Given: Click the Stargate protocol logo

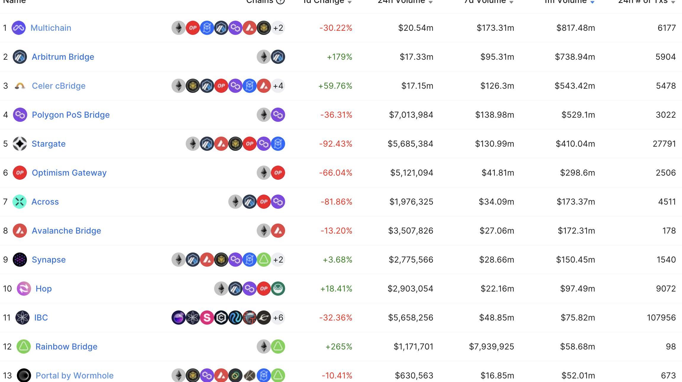Looking at the screenshot, I should click(x=20, y=144).
